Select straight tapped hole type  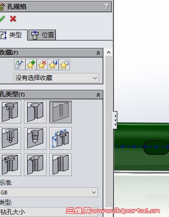tap(10, 138)
